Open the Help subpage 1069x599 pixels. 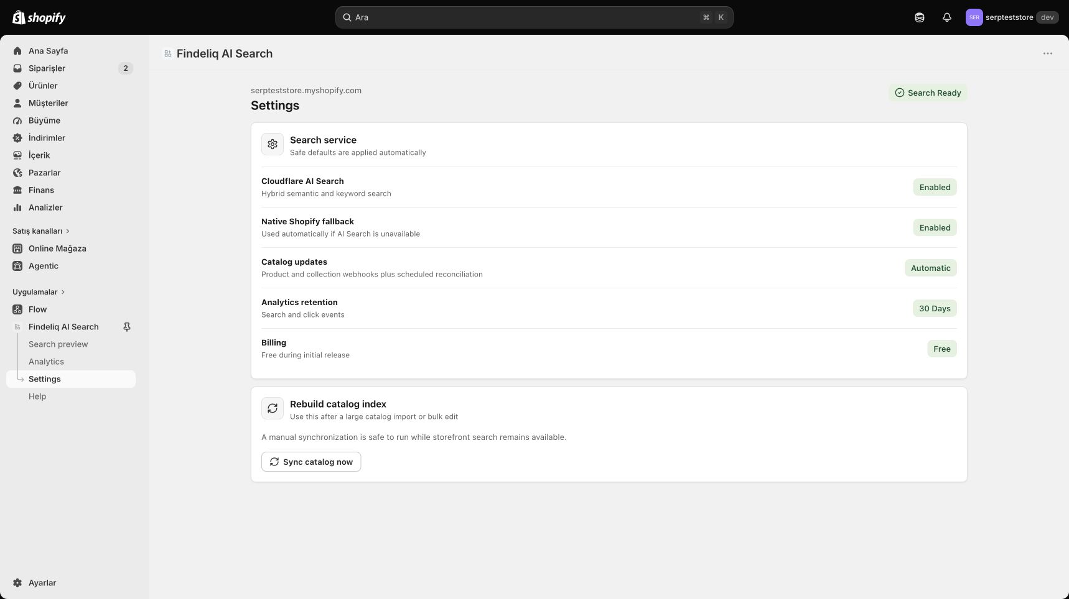37,396
